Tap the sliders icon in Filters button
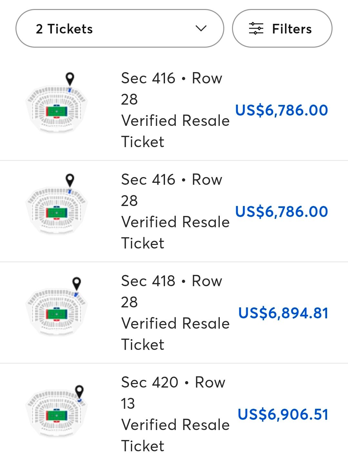Screen dimensions: 348x459 (x=256, y=29)
